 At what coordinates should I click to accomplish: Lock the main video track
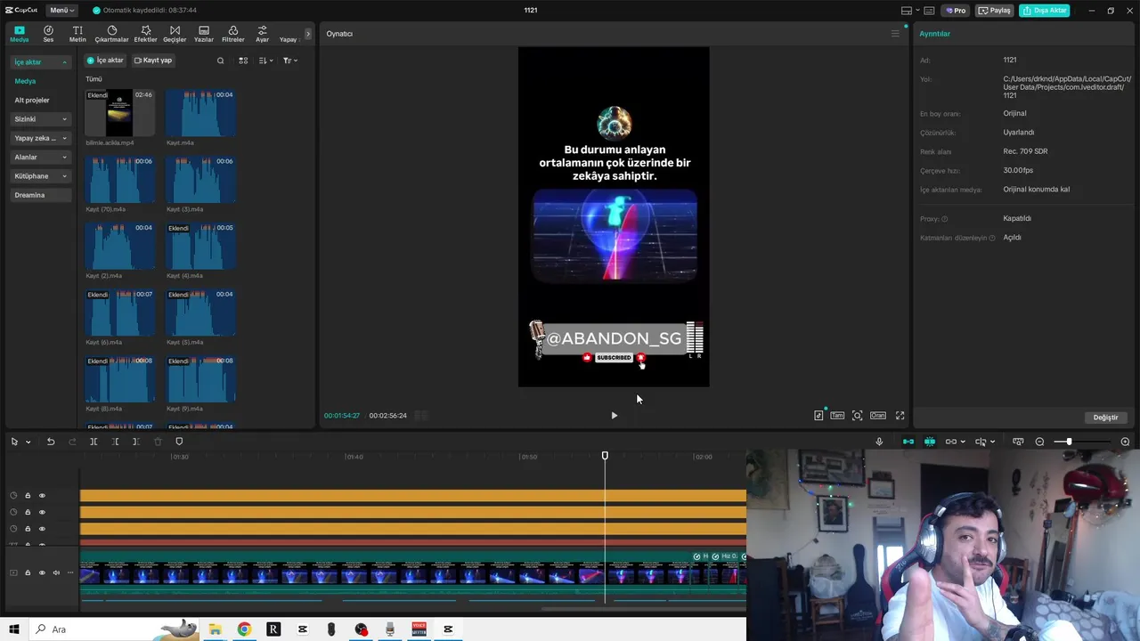pos(28,572)
